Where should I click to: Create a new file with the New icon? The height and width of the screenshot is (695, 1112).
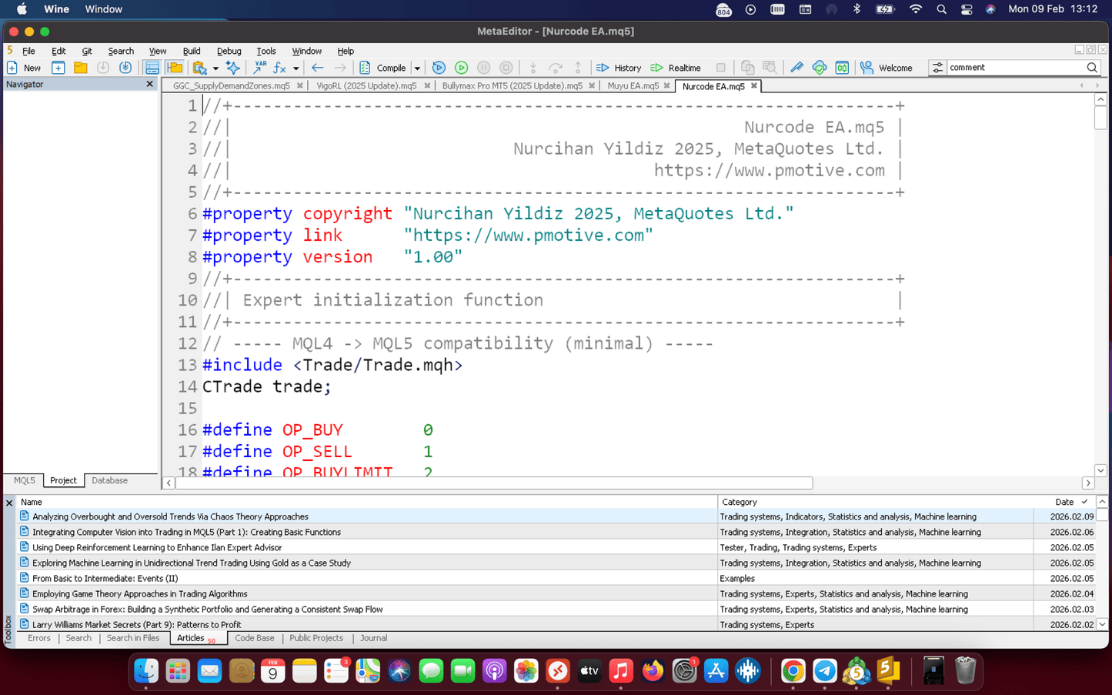pyautogui.click(x=12, y=68)
